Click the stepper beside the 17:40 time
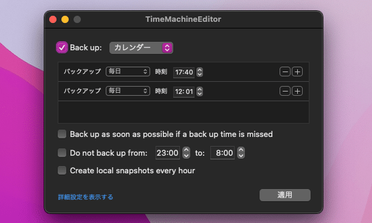 [x=200, y=72]
